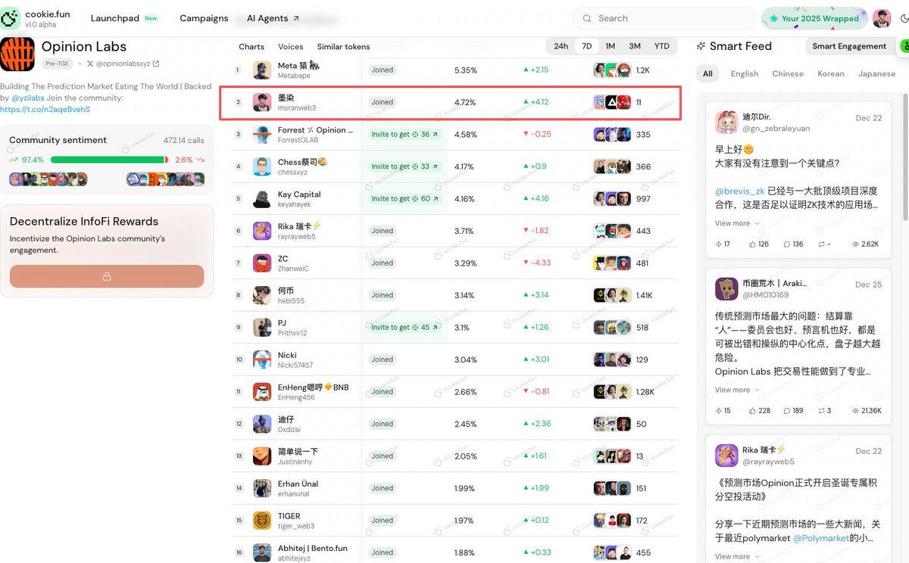Click the Forrest ForrestOLAB avatar
909x563 pixels.
(262, 135)
